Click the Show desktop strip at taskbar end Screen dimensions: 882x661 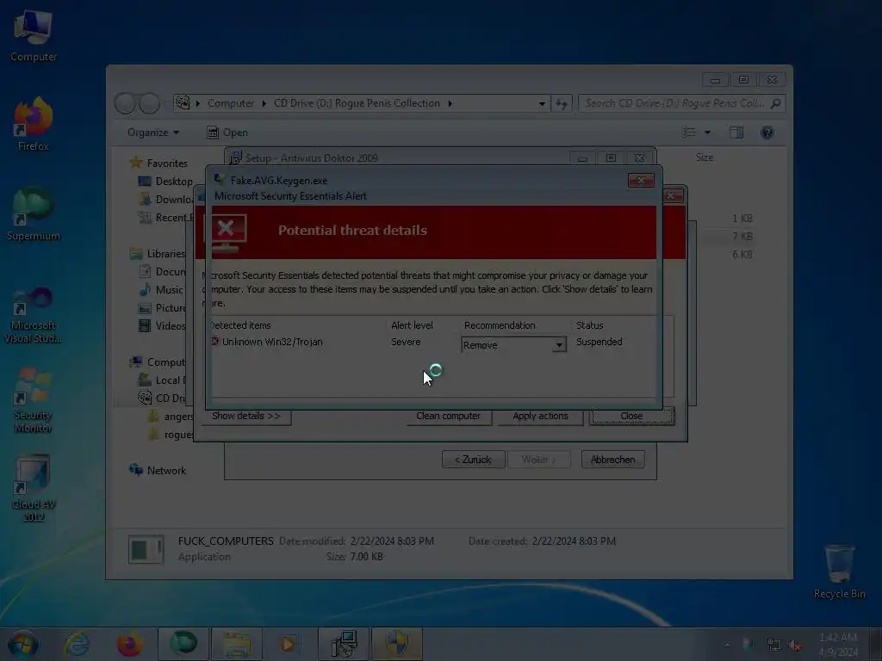(876, 644)
